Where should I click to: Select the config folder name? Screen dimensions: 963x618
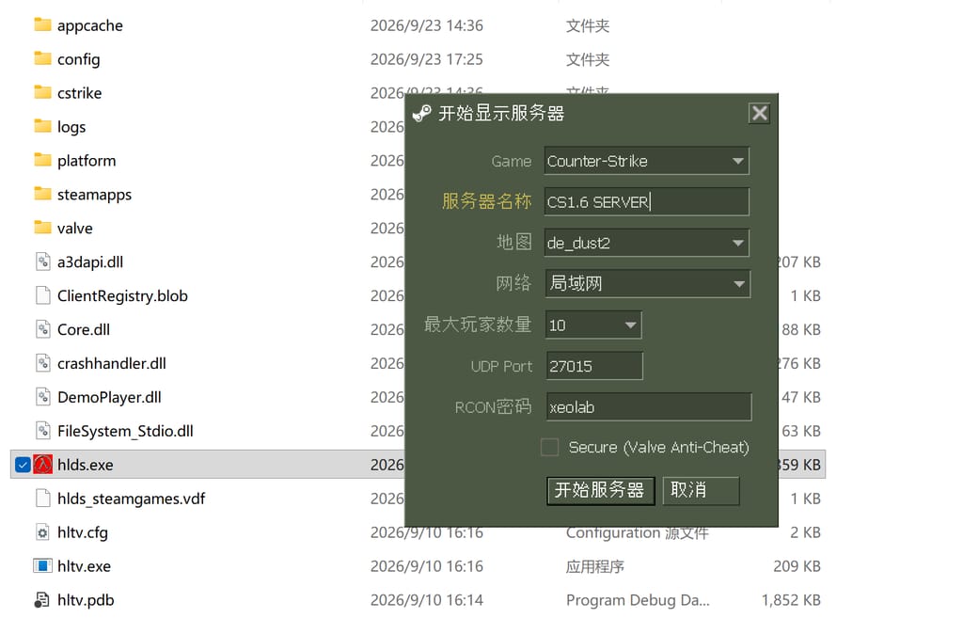[79, 59]
